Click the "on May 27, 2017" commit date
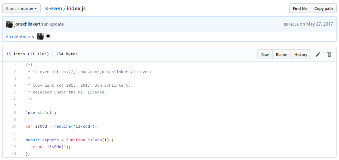The image size is (339, 160). tap(316, 24)
